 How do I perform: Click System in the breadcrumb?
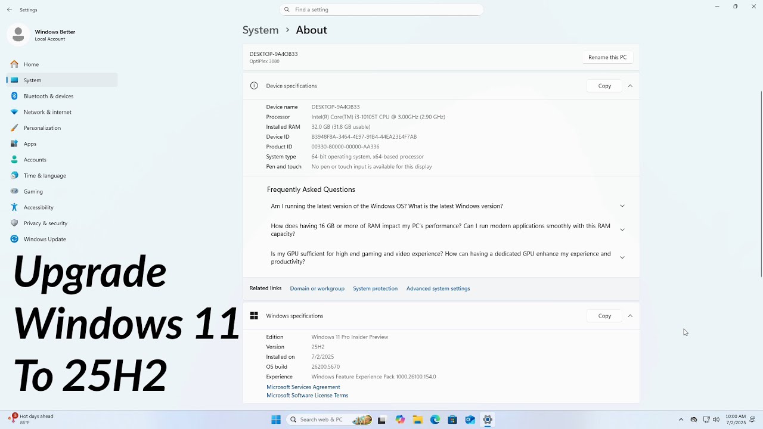coord(260,30)
